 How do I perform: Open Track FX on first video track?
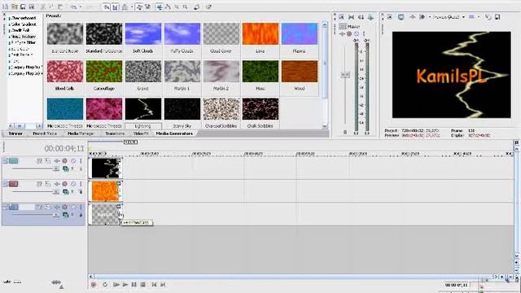(57, 161)
